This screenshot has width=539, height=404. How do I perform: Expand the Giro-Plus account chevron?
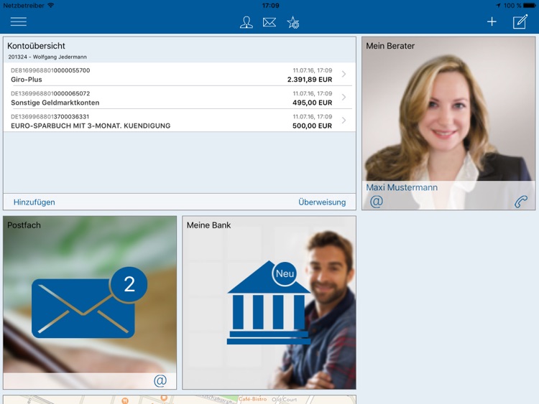(344, 74)
